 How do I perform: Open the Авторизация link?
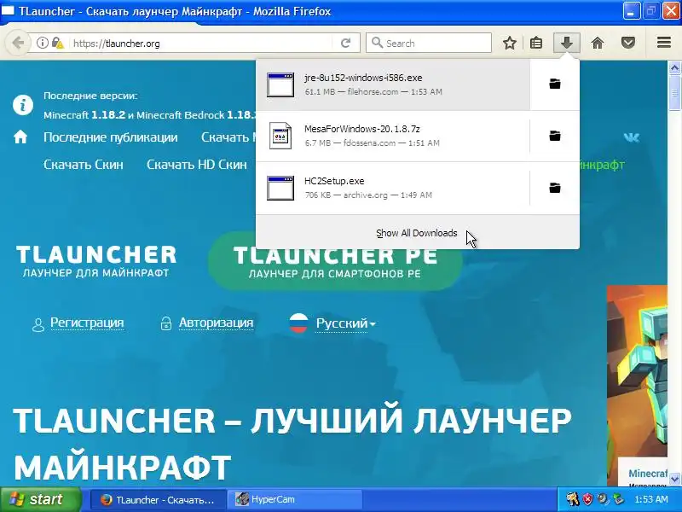[x=217, y=323]
